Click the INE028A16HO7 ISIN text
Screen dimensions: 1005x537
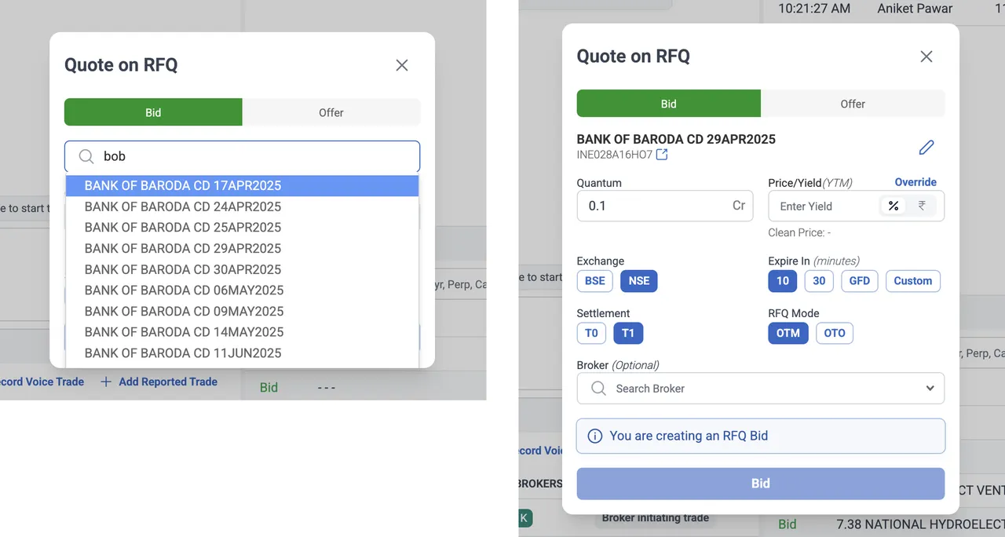[615, 155]
